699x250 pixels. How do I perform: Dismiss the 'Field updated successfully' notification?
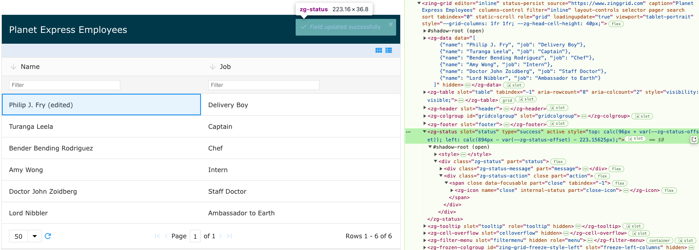point(391,24)
